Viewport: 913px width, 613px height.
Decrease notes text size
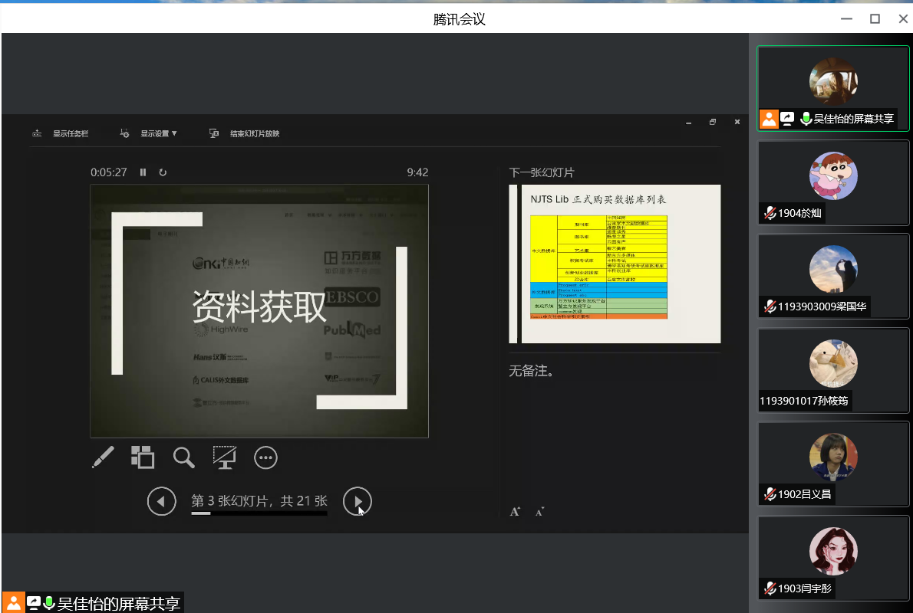coord(539,511)
